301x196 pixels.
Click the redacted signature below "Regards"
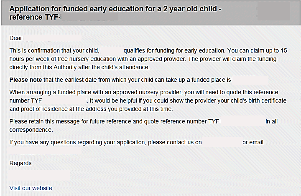point(39,175)
